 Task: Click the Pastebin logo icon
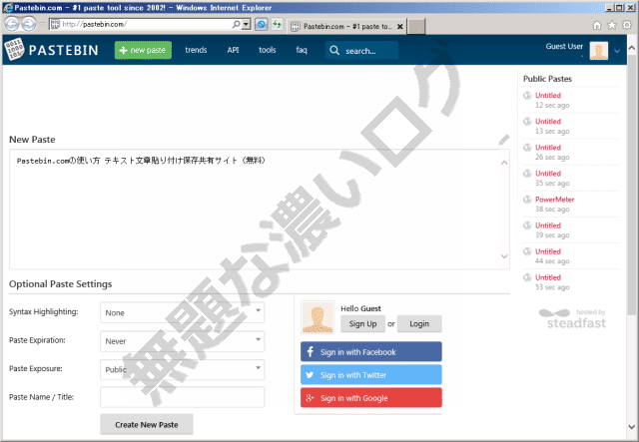pos(14,49)
